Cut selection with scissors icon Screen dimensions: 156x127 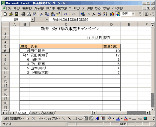pos(41,14)
